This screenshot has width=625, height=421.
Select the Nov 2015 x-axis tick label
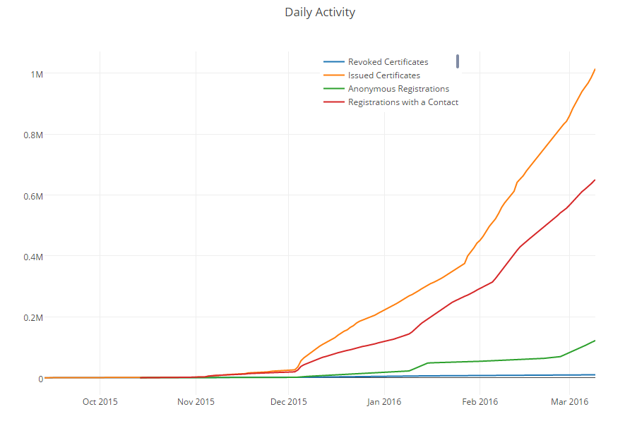click(x=196, y=402)
